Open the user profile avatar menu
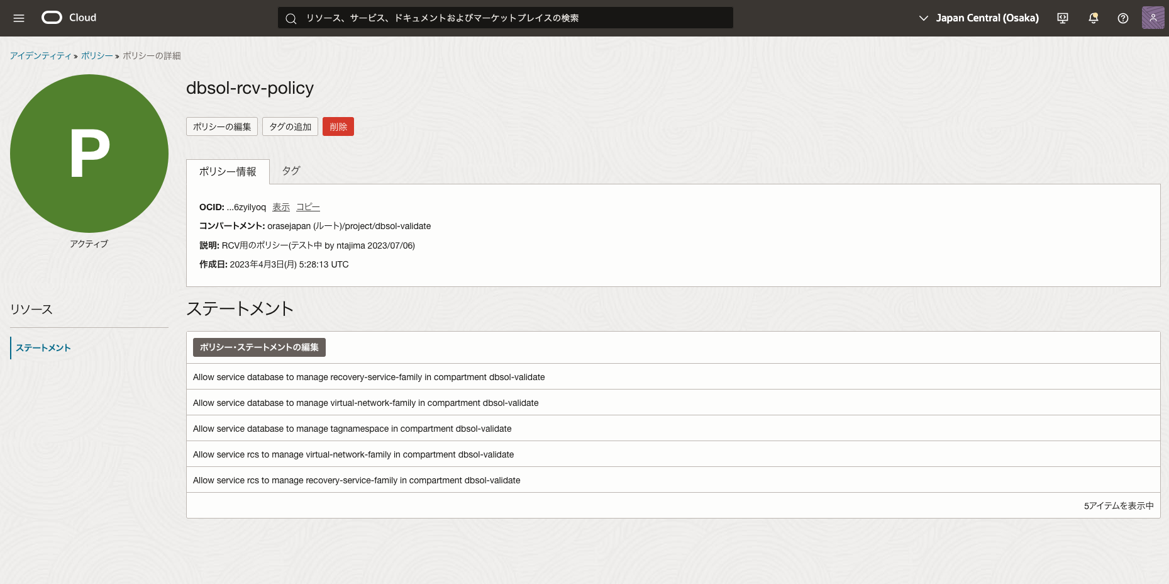Image resolution: width=1169 pixels, height=584 pixels. click(1153, 18)
